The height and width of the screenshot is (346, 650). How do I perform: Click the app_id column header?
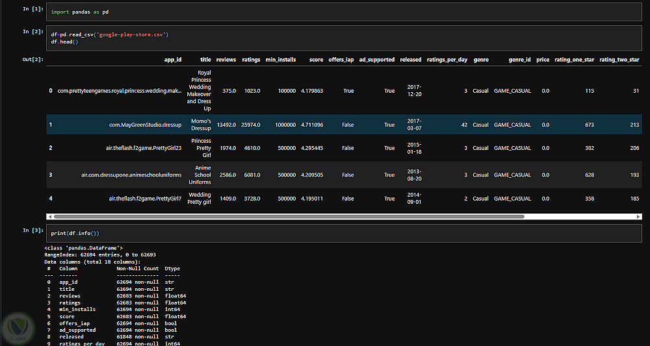tap(173, 60)
